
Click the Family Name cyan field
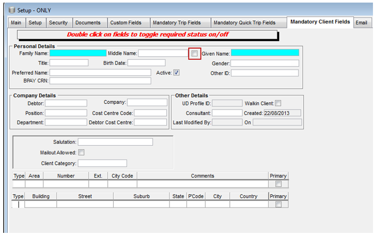point(78,53)
